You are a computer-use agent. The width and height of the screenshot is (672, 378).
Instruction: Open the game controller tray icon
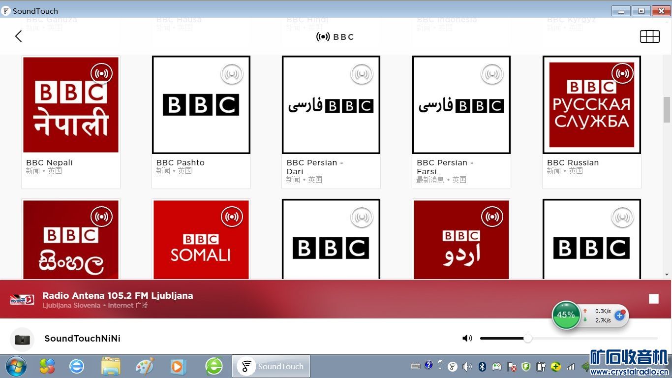pos(497,366)
